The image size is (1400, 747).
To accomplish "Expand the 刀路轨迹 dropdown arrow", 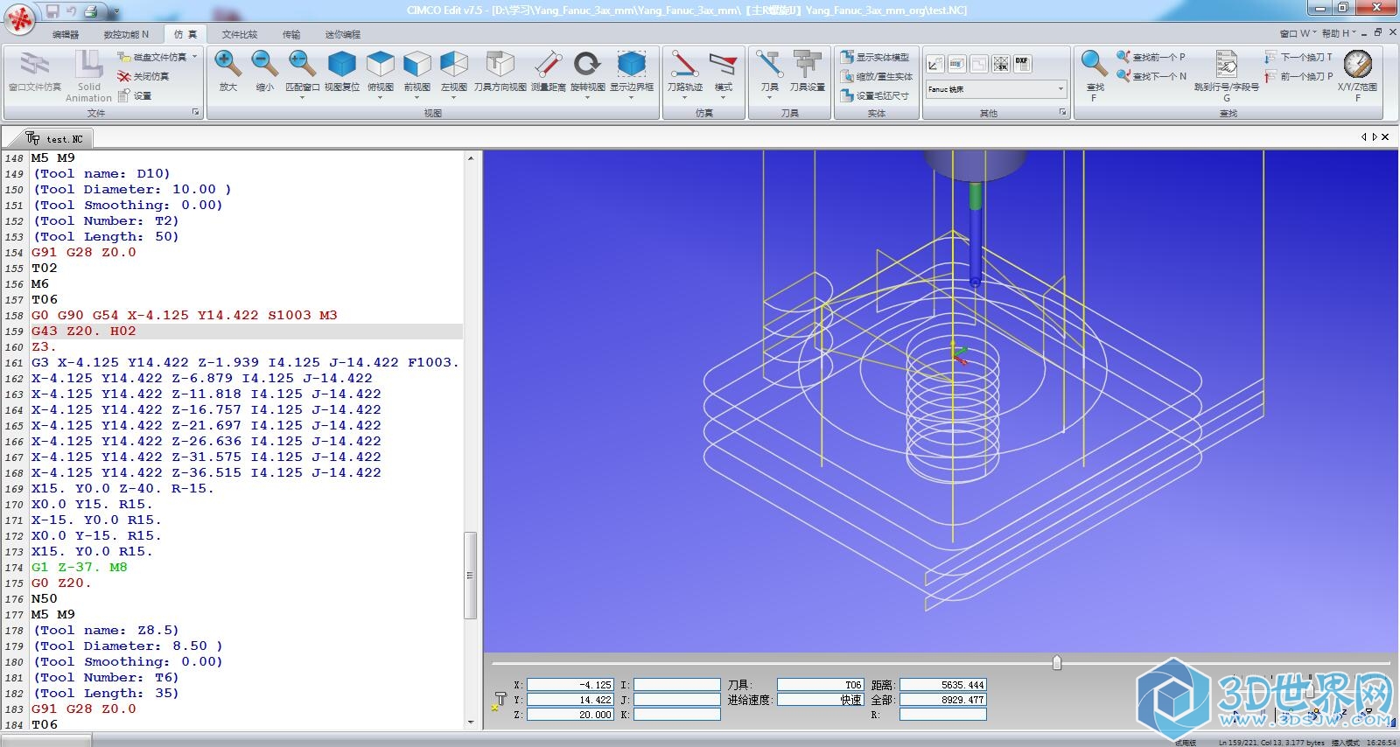I will [684, 97].
